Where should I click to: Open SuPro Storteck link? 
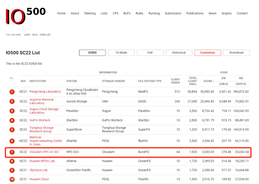pyautogui.click(x=40, y=120)
